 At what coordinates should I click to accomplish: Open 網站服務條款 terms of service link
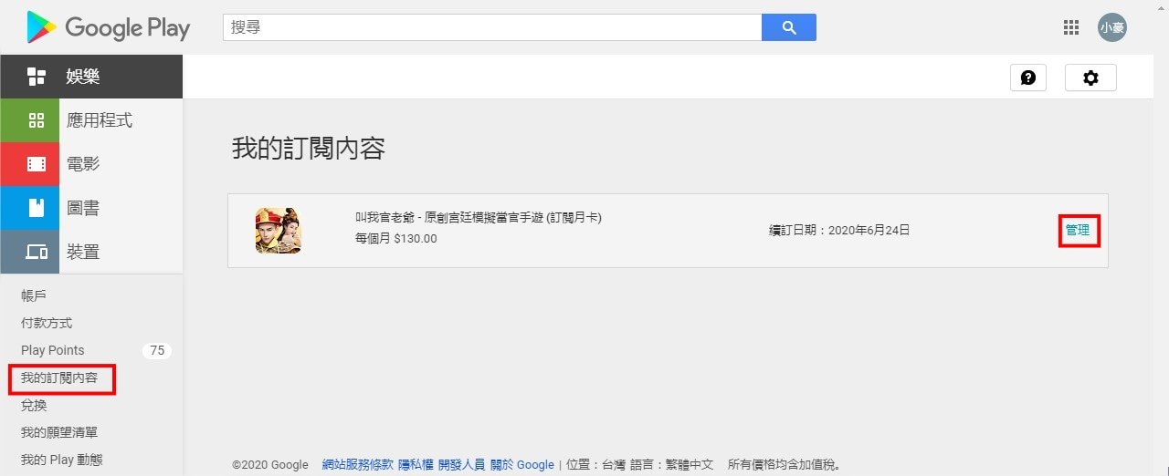[x=358, y=465]
